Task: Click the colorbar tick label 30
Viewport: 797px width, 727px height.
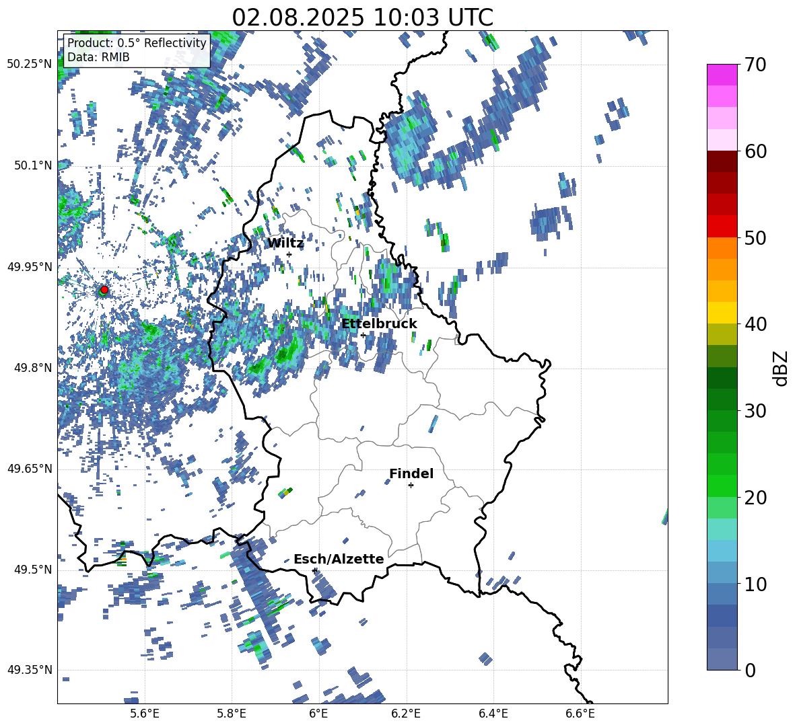Action: [755, 411]
